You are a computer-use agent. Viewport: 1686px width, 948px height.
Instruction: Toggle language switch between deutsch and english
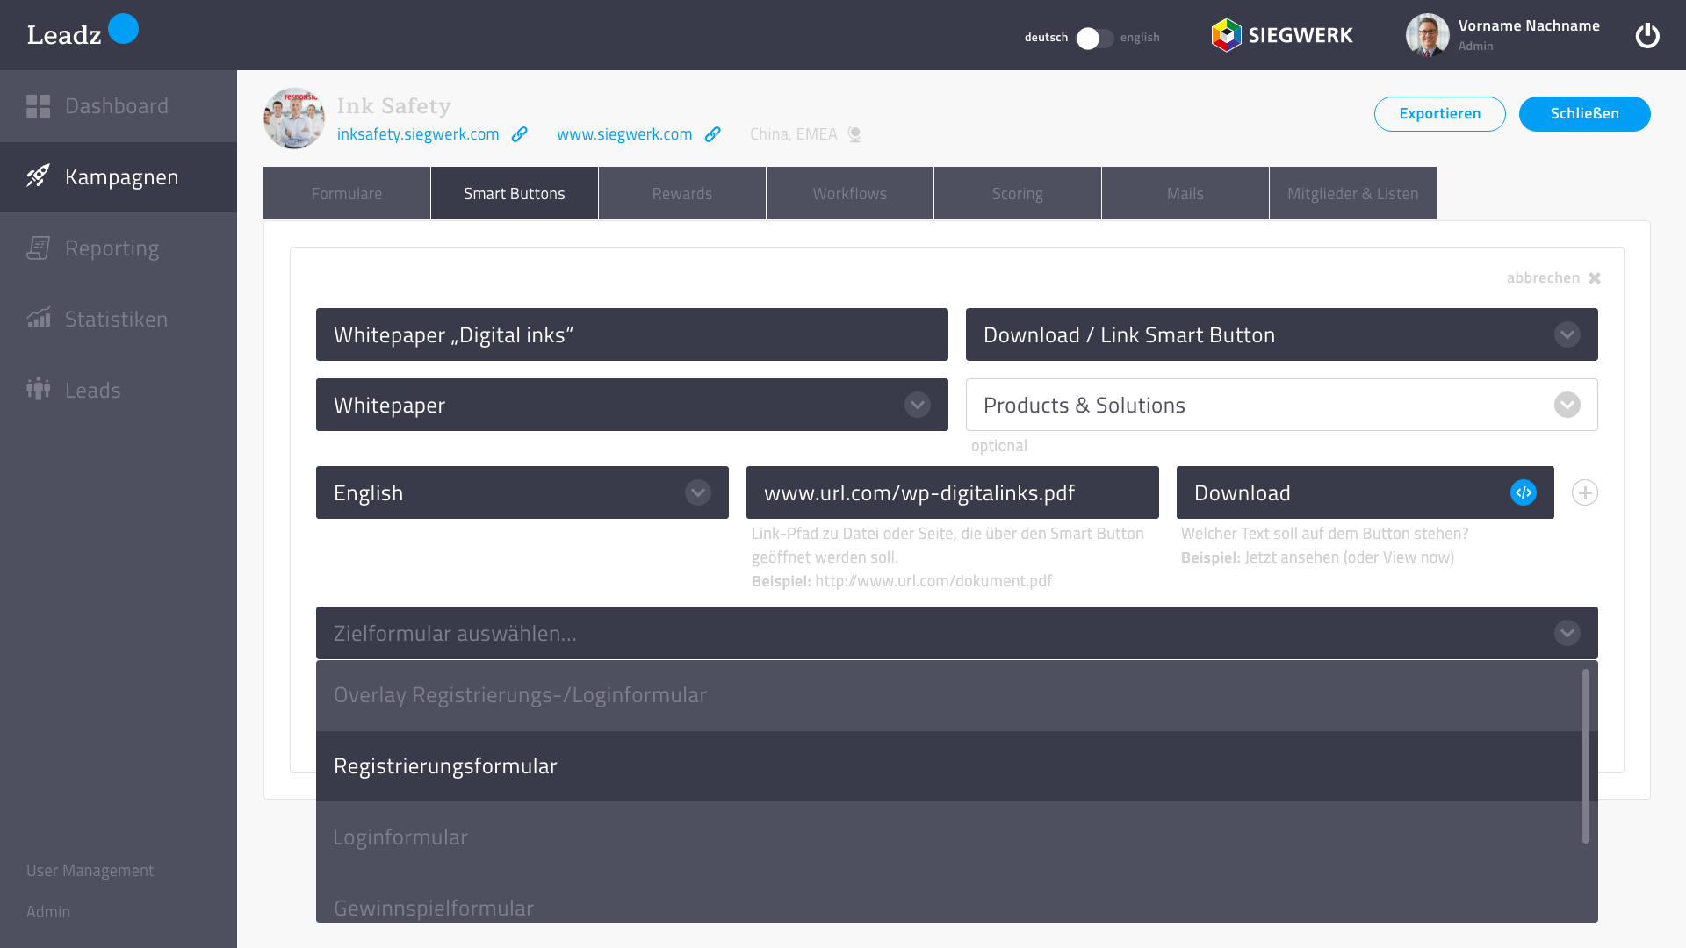coord(1094,38)
